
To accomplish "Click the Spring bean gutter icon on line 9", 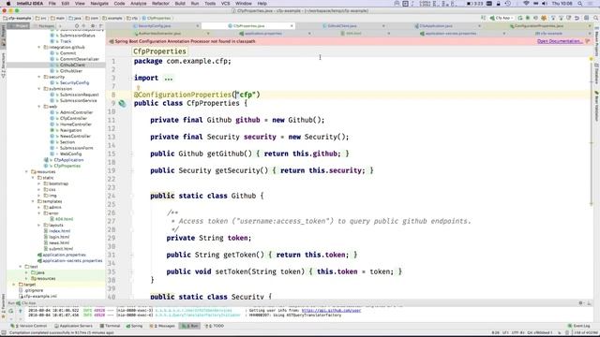I will [x=122, y=103].
